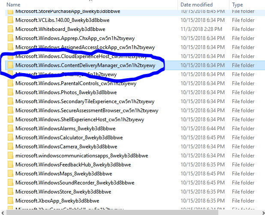Select Microsoft.WindowsFeedbackHub folder name
The height and width of the screenshot is (215, 265).
(73, 165)
